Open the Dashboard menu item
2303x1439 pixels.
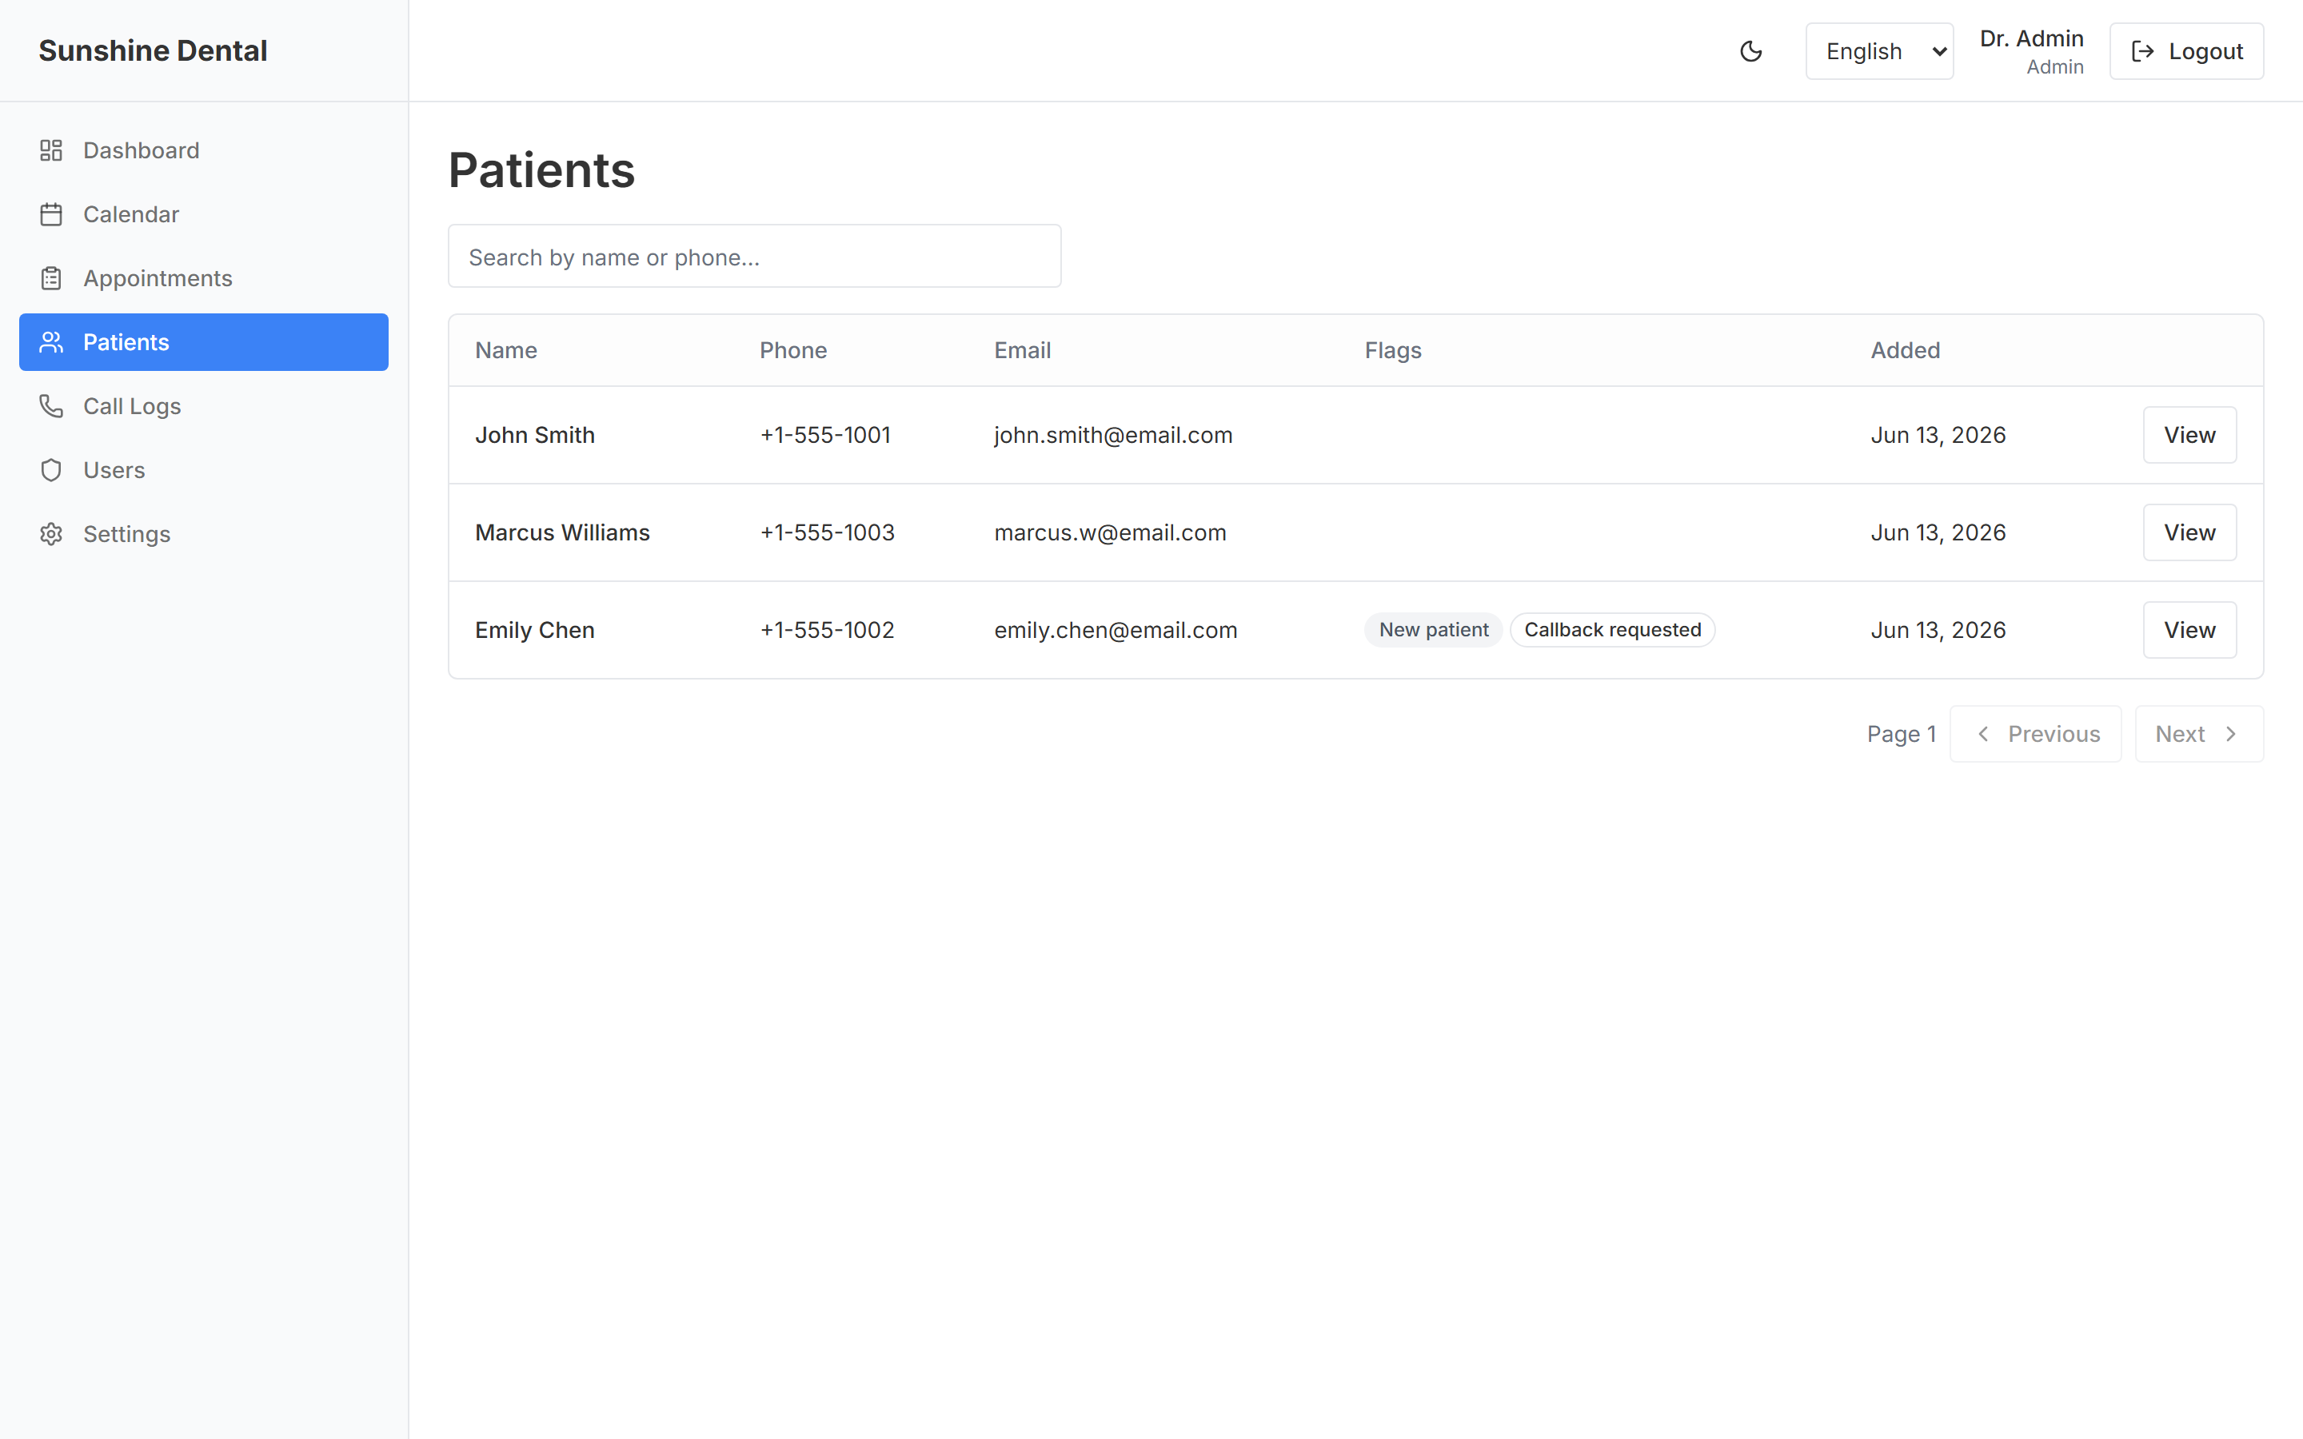tap(204, 150)
